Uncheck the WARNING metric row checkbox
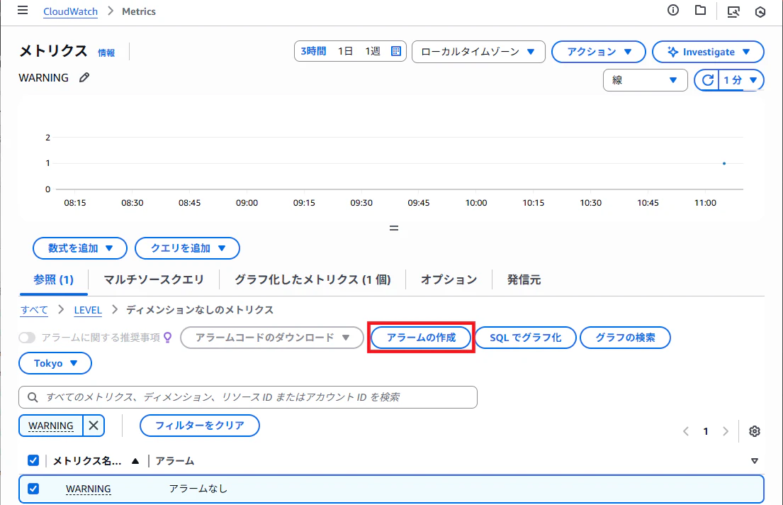 coord(33,489)
